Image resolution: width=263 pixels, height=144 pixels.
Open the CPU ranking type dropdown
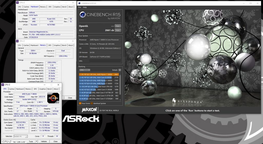click(85, 70)
